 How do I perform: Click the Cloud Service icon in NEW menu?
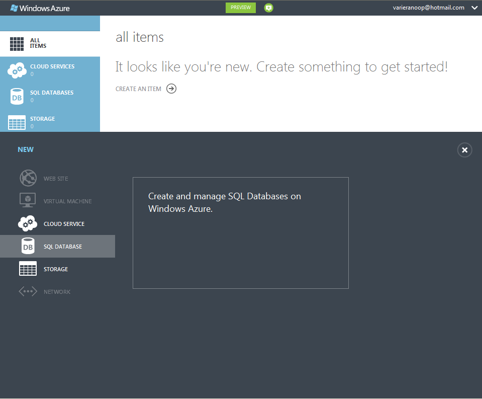click(x=28, y=223)
